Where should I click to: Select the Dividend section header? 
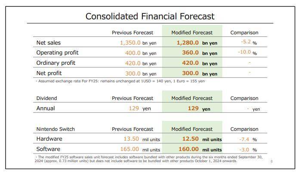(46, 98)
